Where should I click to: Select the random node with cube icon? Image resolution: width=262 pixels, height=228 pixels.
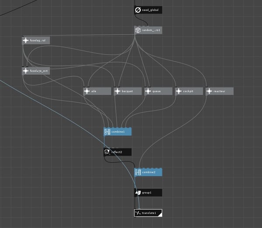pyautogui.click(x=148, y=30)
